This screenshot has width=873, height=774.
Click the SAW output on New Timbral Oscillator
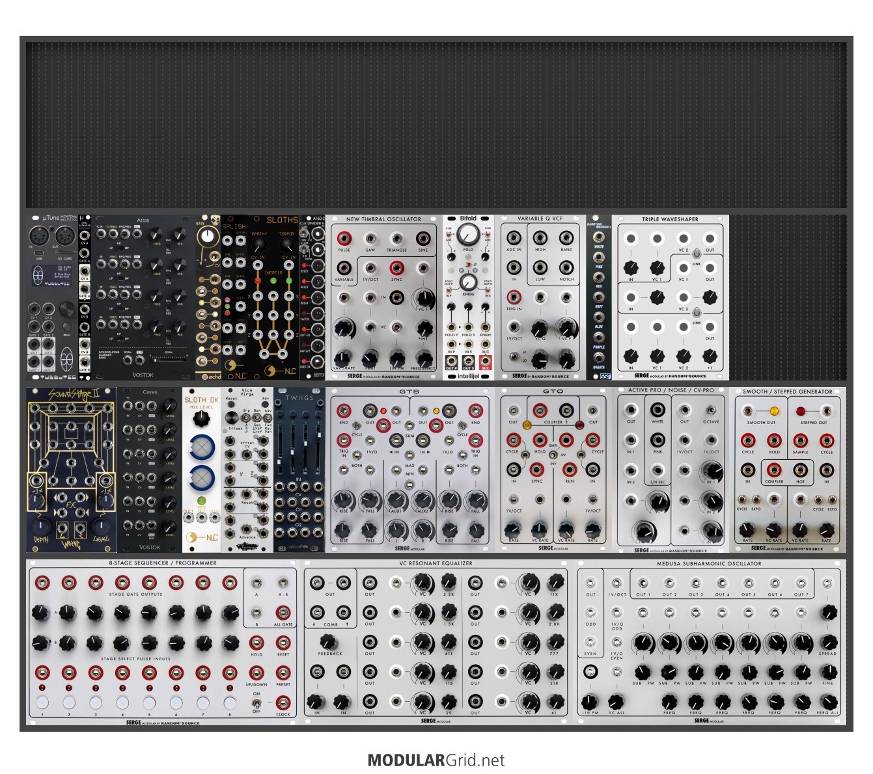pyautogui.click(x=370, y=238)
